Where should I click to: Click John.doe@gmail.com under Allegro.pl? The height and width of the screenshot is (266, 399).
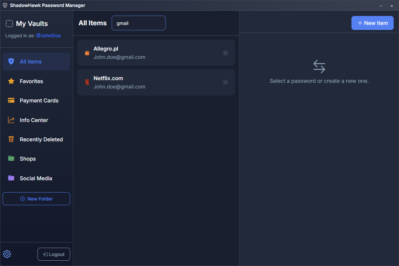pos(119,57)
